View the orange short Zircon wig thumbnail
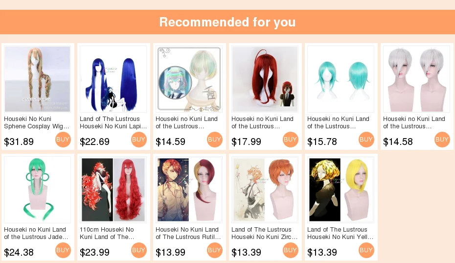The height and width of the screenshot is (263, 455). [265, 190]
